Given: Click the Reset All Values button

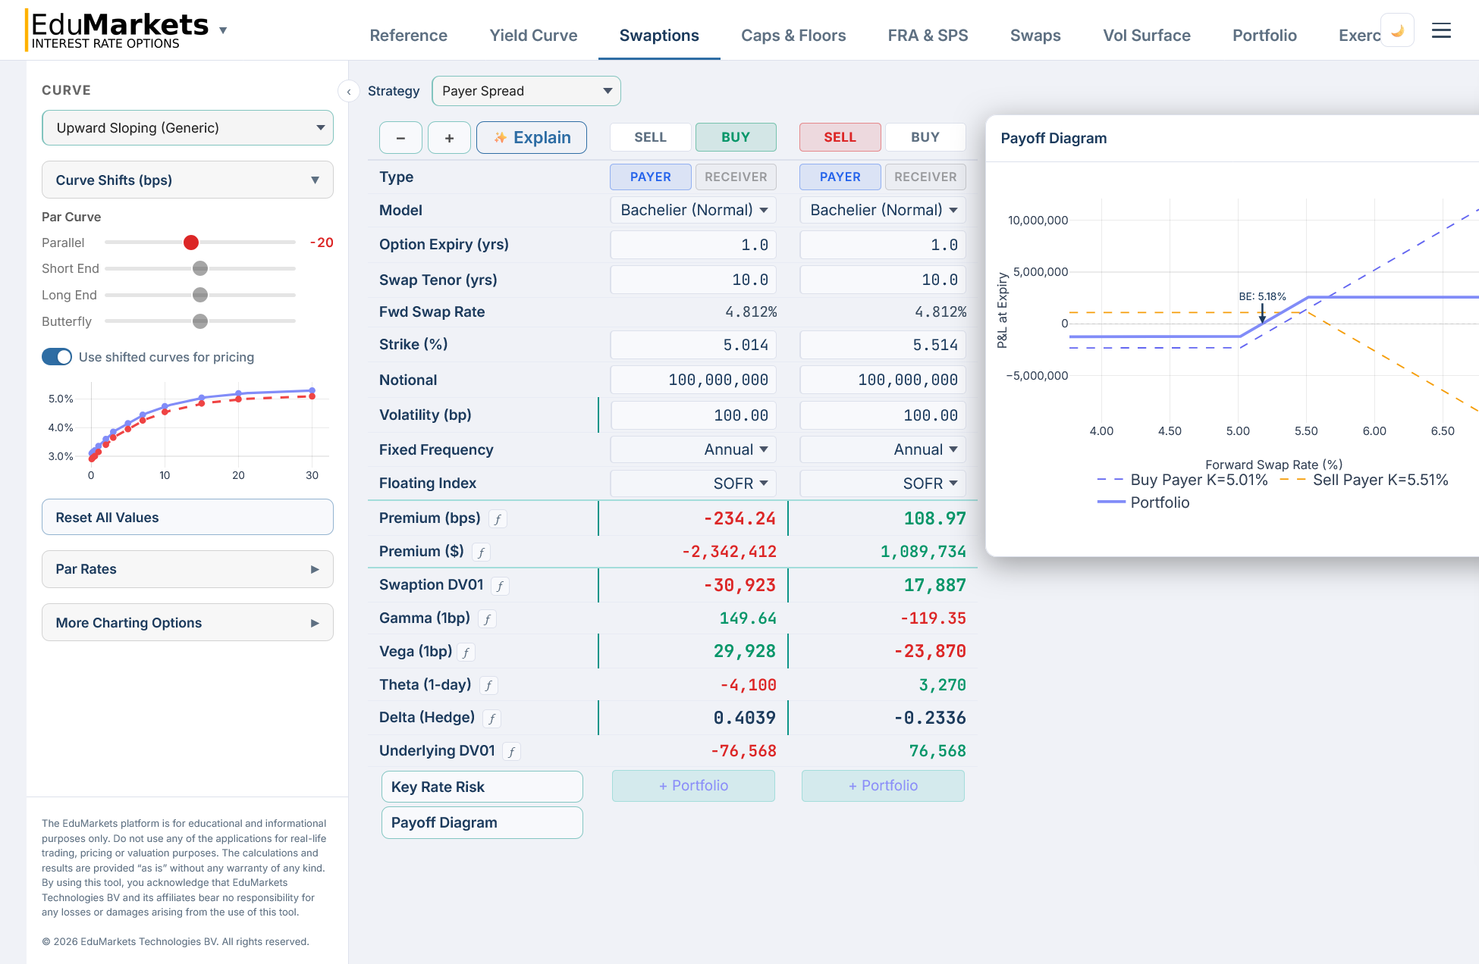Looking at the screenshot, I should [x=187, y=517].
